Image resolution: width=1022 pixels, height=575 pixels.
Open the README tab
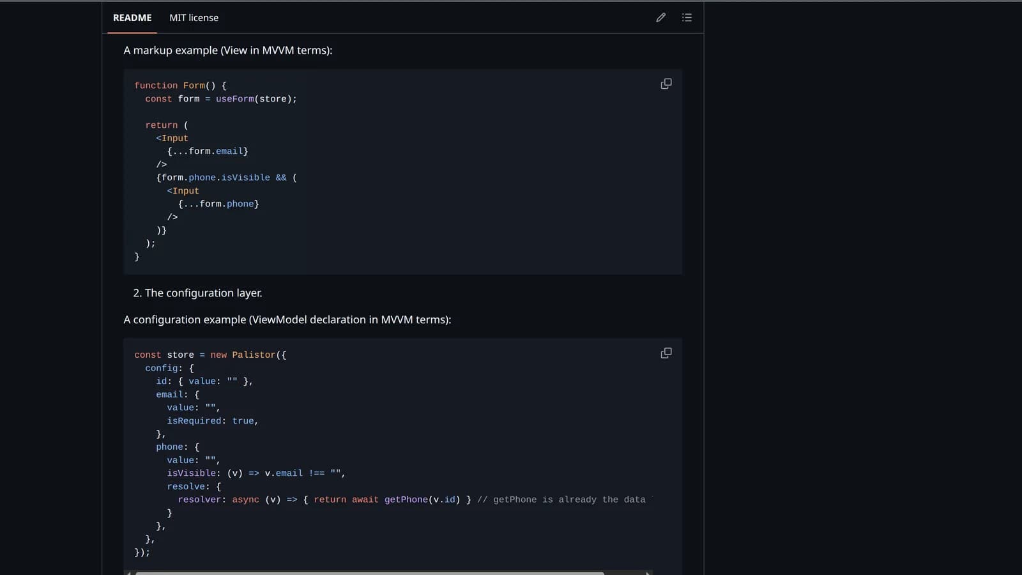click(132, 18)
